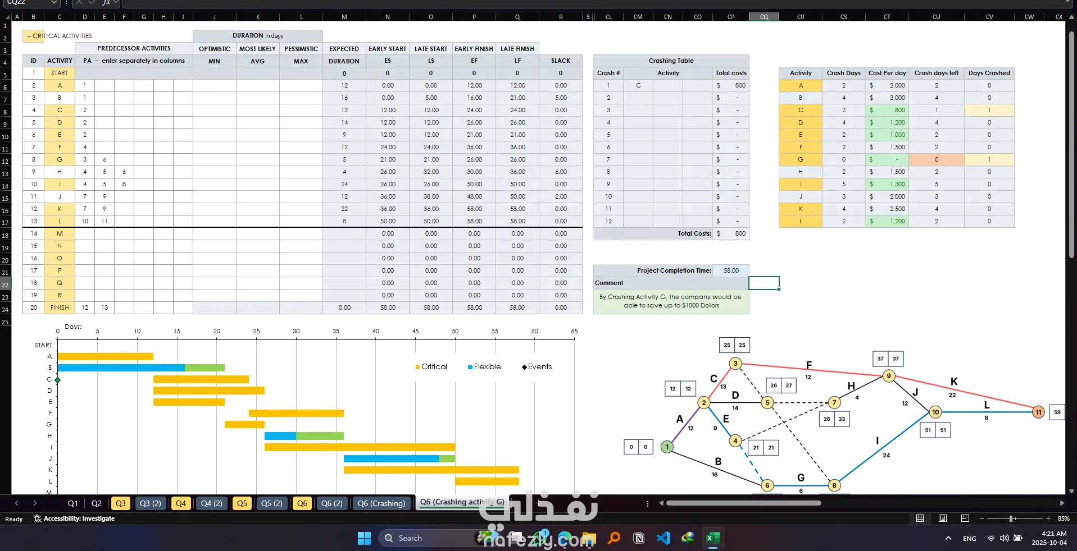Click the ENG language indicator

[x=970, y=538]
